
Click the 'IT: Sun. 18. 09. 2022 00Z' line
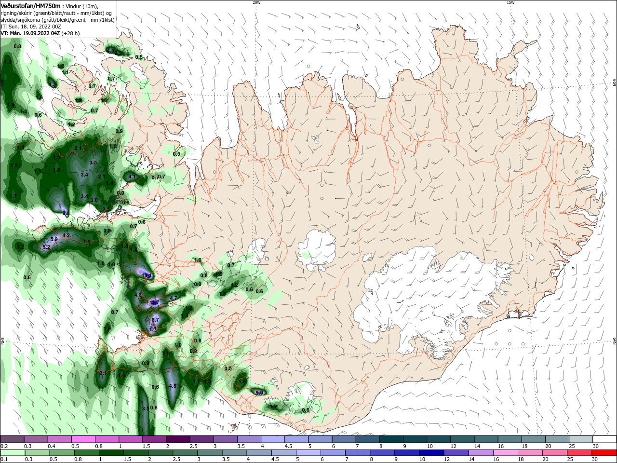(x=30, y=27)
